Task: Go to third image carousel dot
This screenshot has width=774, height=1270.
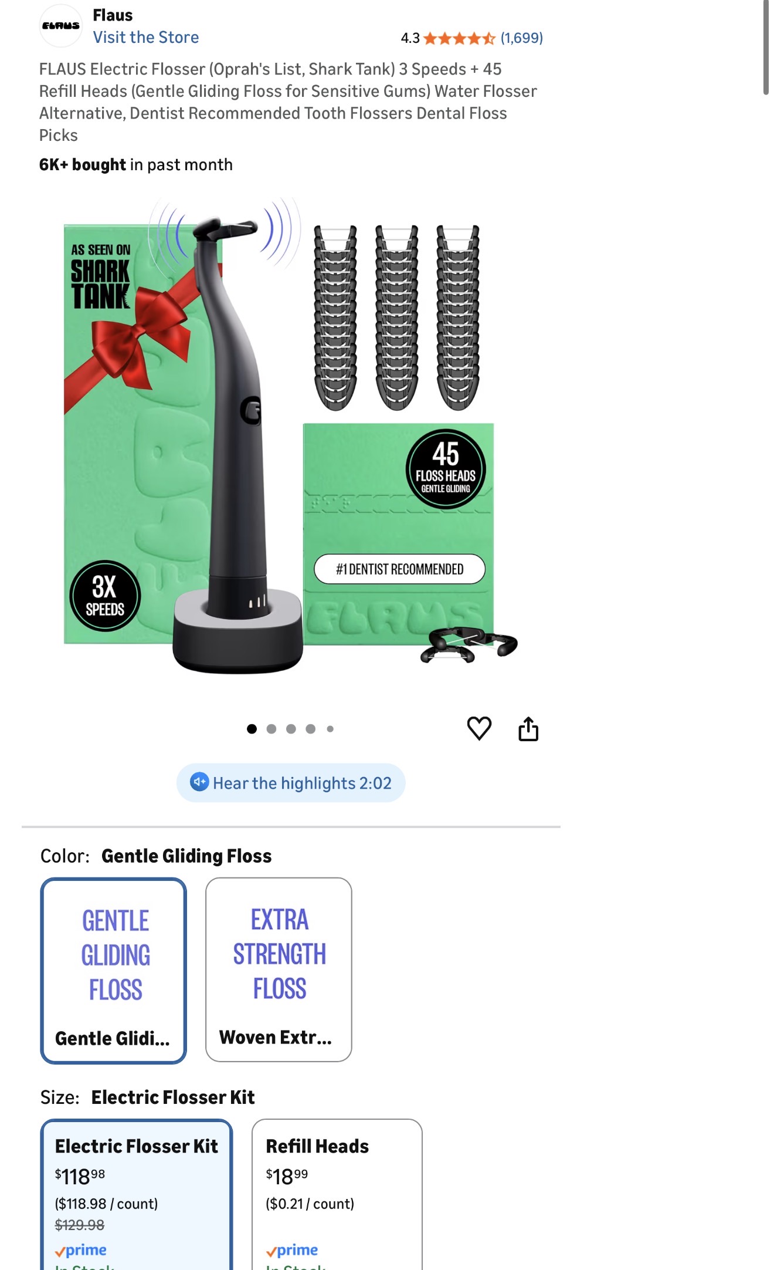Action: coord(291,729)
